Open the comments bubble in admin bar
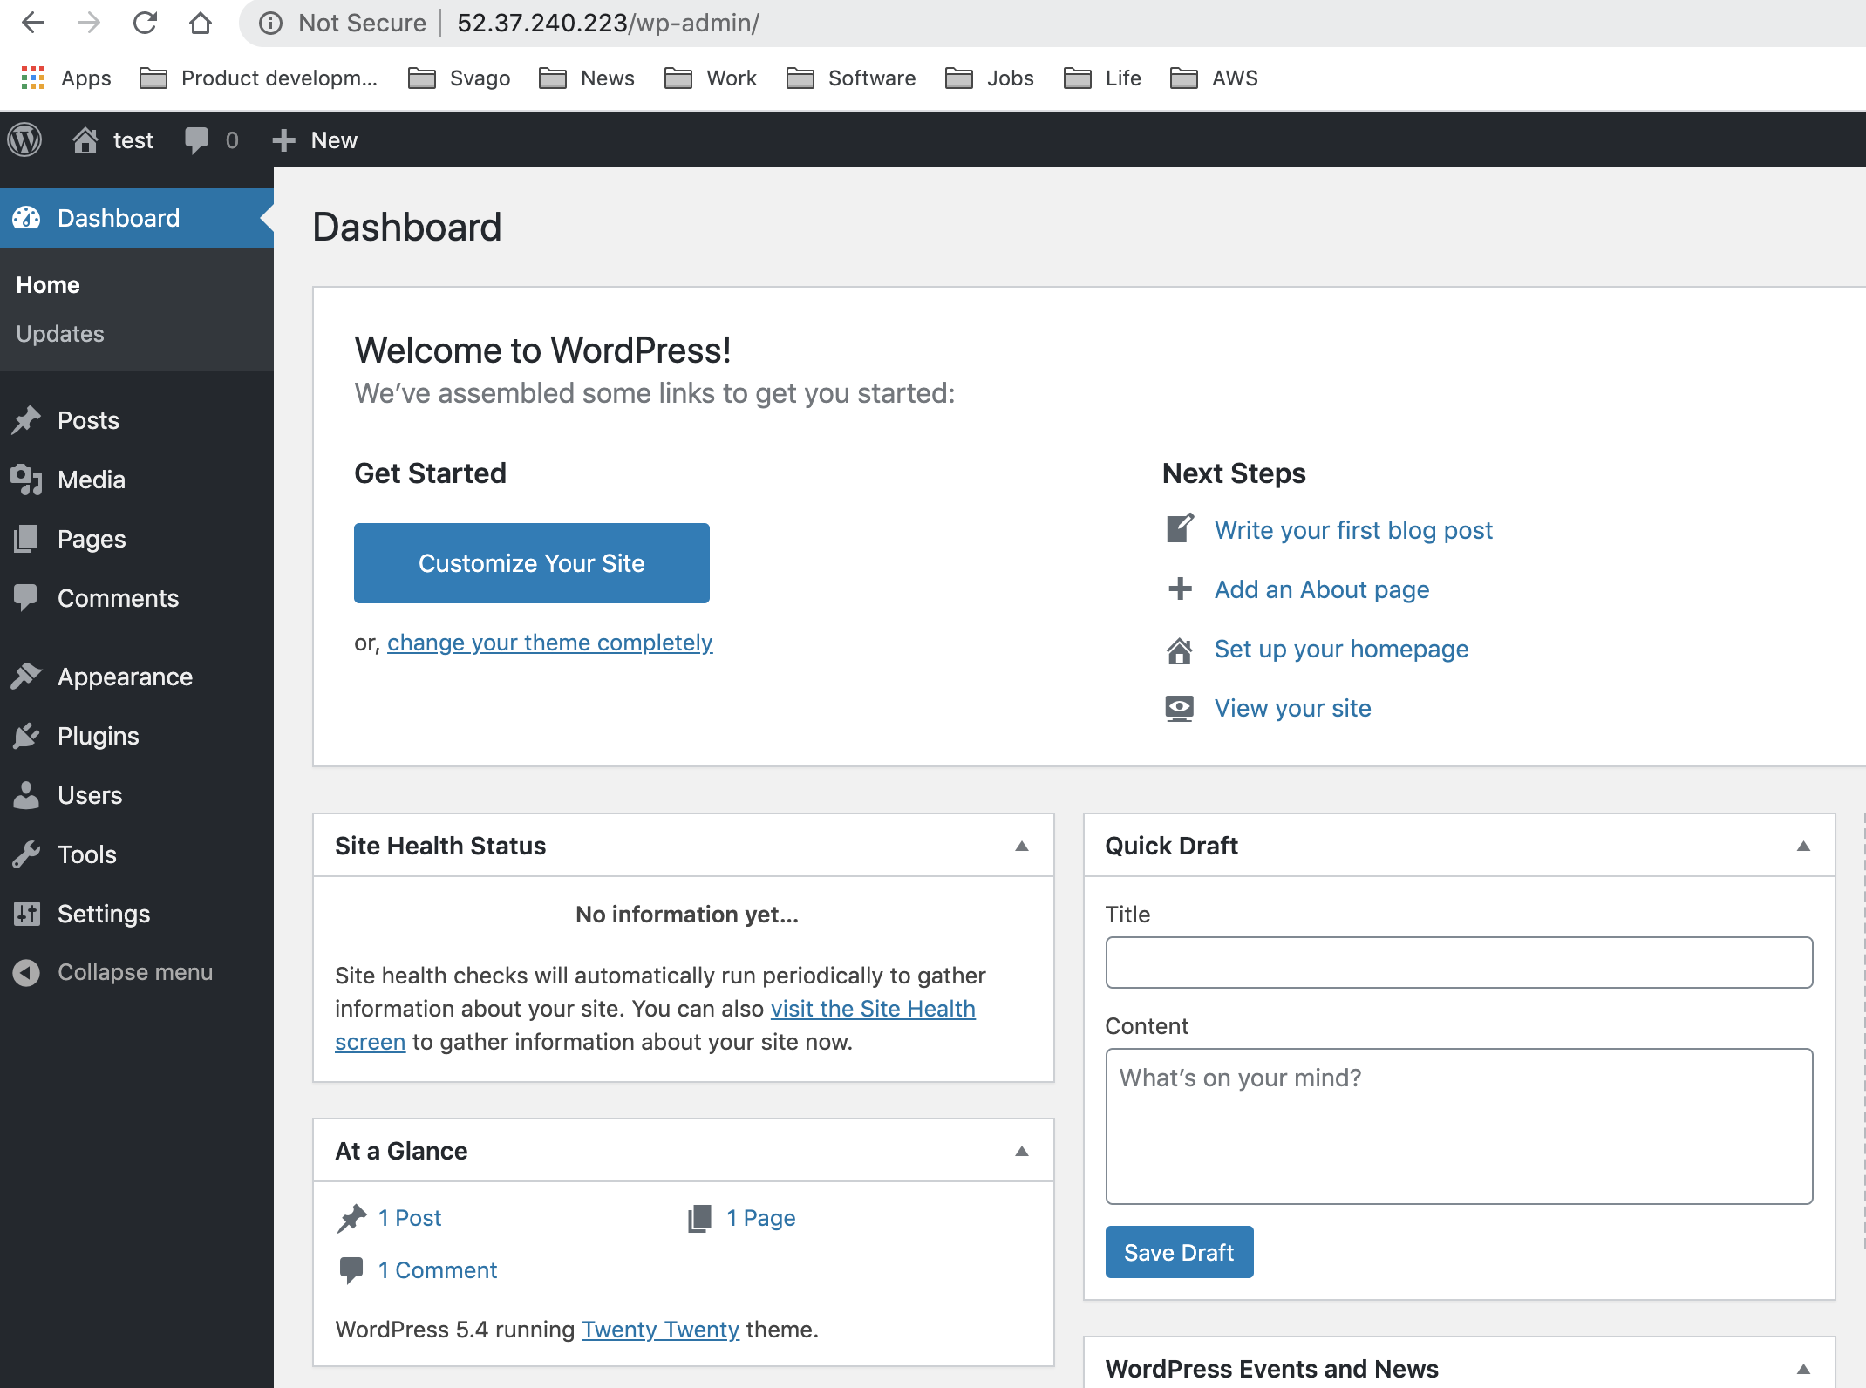The height and width of the screenshot is (1388, 1866). [x=197, y=139]
